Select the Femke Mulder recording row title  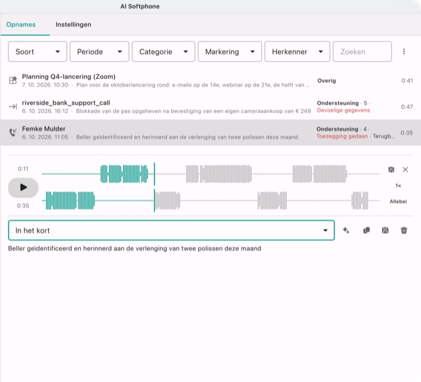tap(44, 129)
